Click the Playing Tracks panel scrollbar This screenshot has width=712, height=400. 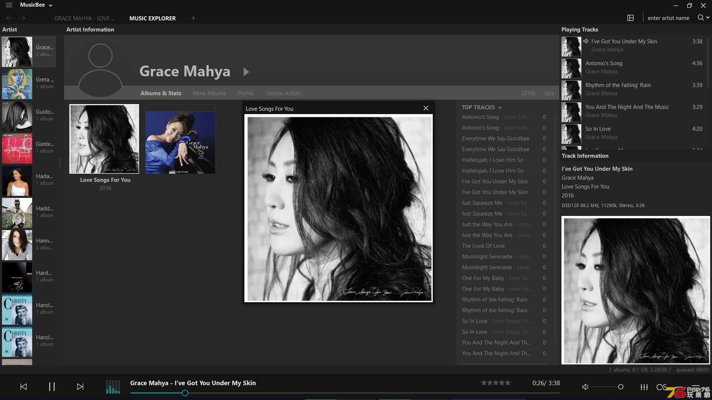pos(708,63)
